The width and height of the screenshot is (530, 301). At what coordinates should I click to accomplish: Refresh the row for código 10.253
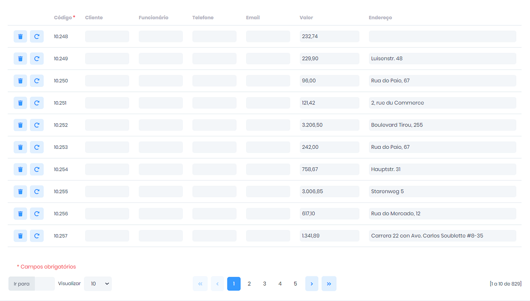pyautogui.click(x=37, y=147)
